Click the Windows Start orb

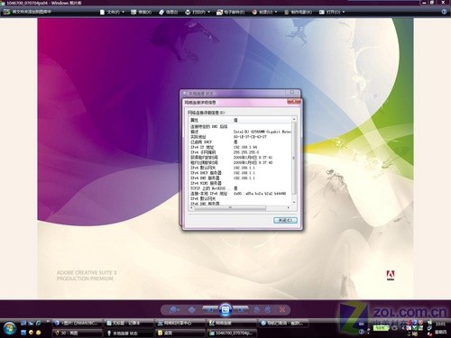tap(9, 328)
